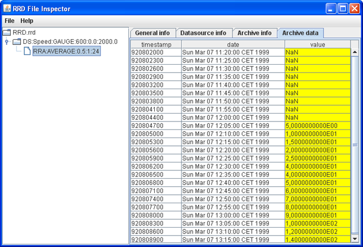Click date cell Sun Mar 07 11:45:00 CET 1999
Screen dimensions: 363x247
233,93
